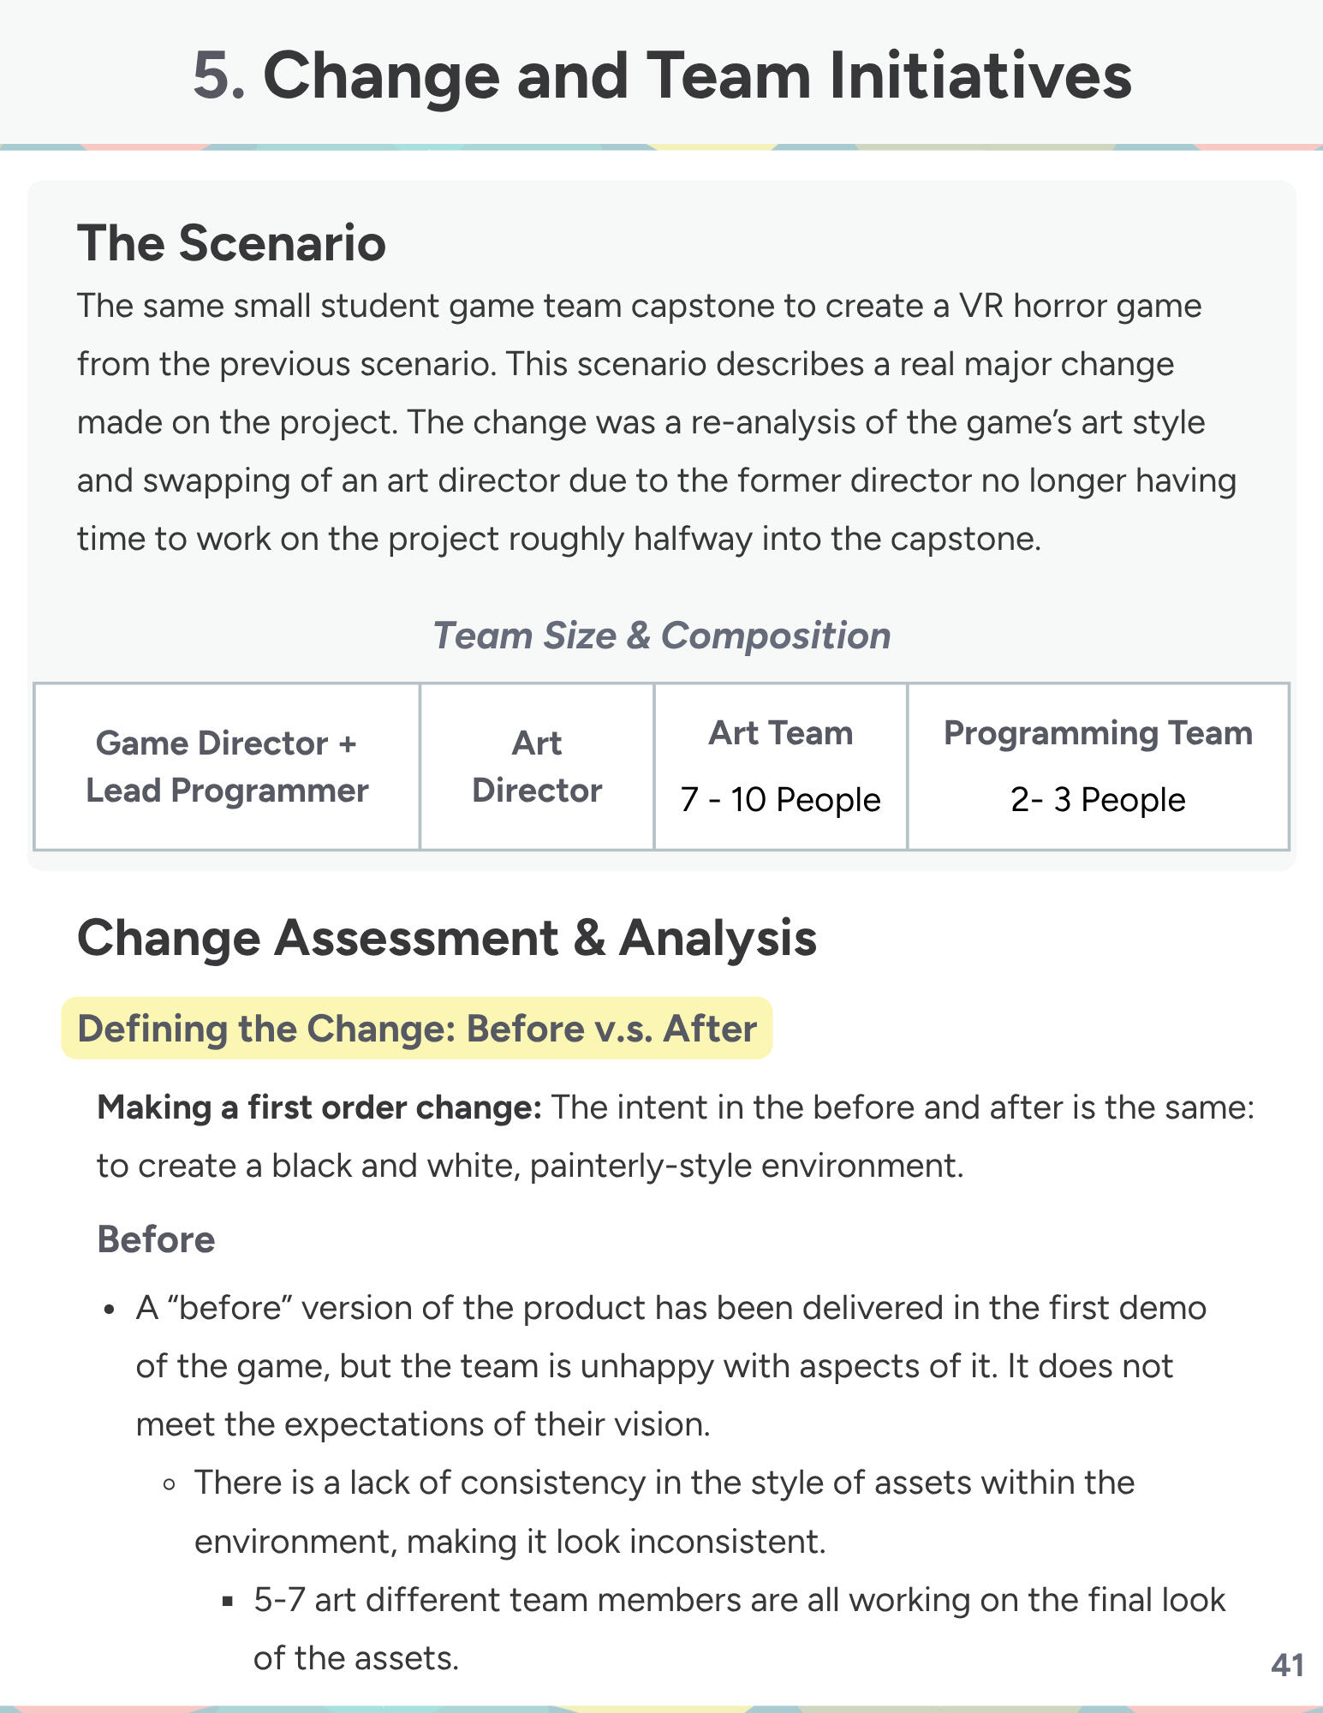Select the 'Programming Team' cell heading
Screen dimensions: 1323x1713
pyautogui.click(x=1098, y=733)
